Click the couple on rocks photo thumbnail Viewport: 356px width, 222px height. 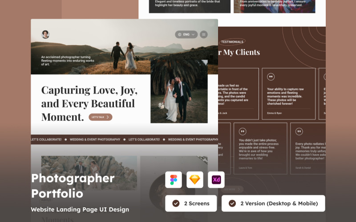tap(89, 173)
